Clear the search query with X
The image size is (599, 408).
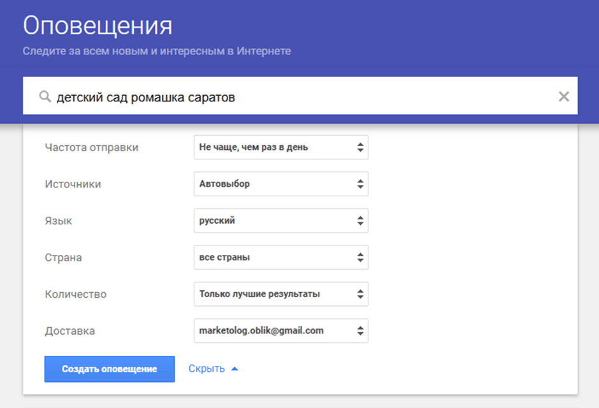563,96
